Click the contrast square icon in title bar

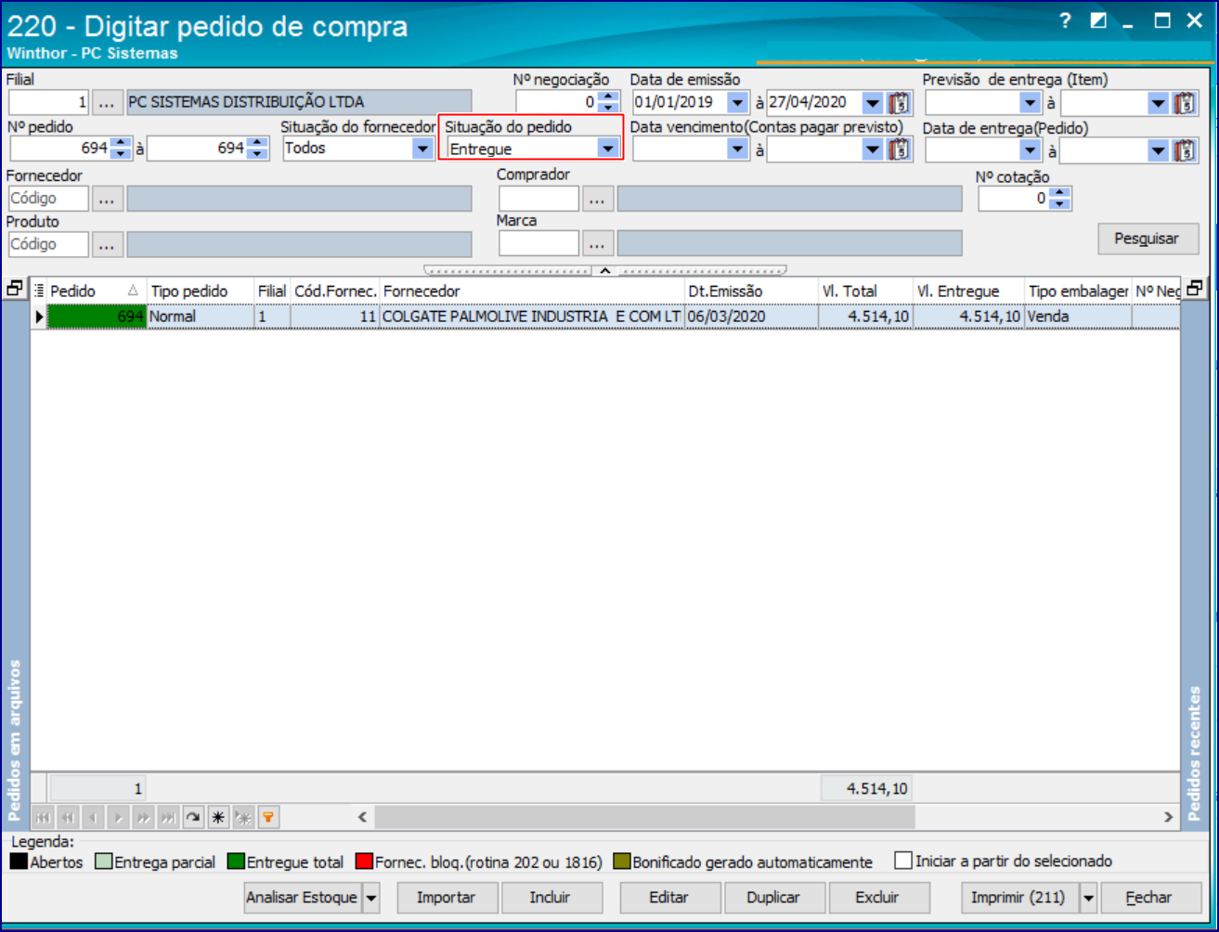1098,20
